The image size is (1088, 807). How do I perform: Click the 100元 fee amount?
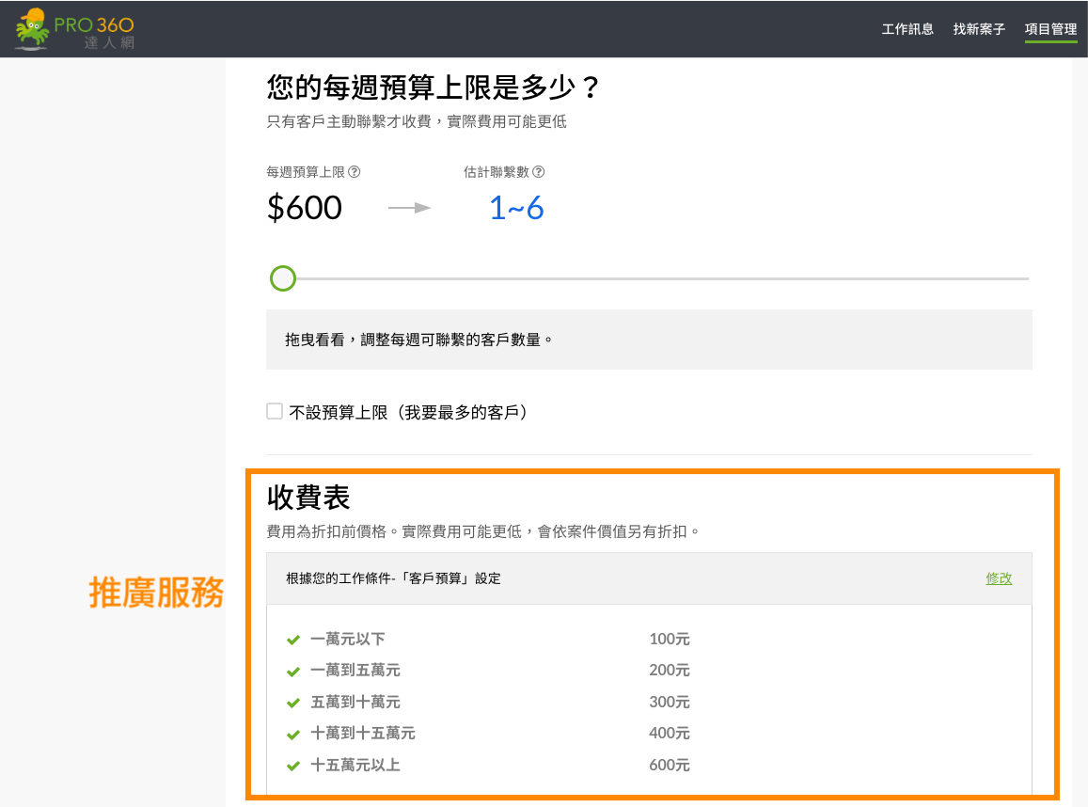tap(670, 640)
